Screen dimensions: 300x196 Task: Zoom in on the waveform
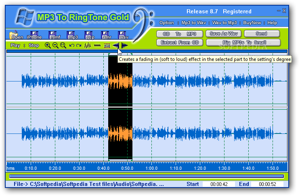click(x=48, y=46)
